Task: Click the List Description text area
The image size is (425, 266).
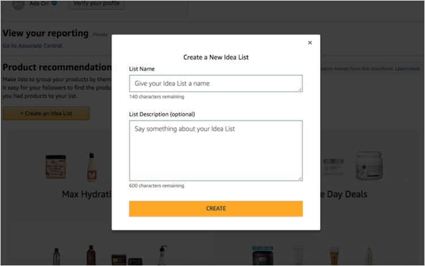Action: point(215,150)
